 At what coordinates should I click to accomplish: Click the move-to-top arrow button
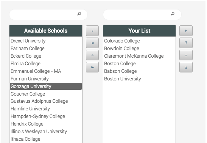coord(186,43)
